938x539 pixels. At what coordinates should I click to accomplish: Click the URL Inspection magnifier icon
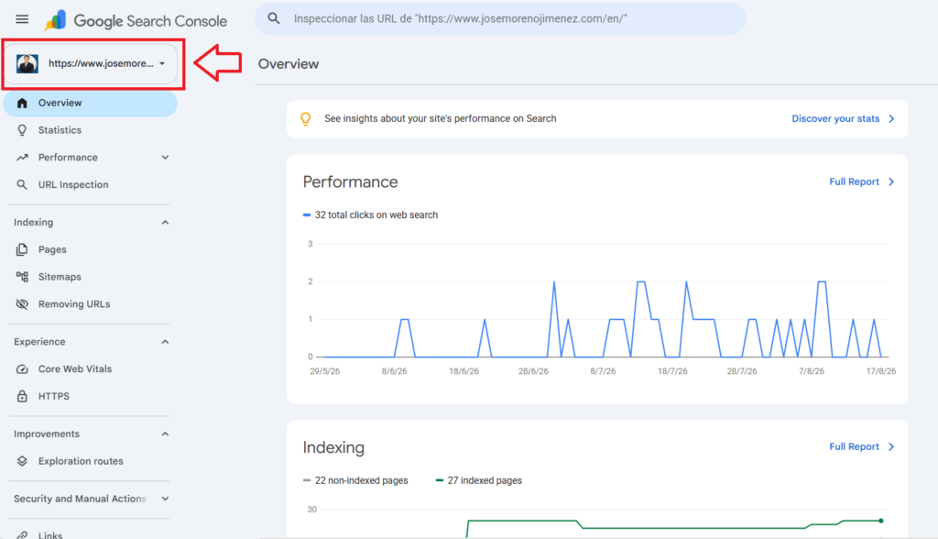point(22,184)
